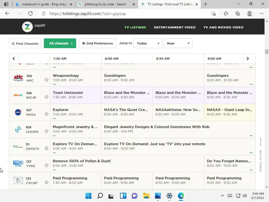Go to later times with right arrow

click(248, 59)
